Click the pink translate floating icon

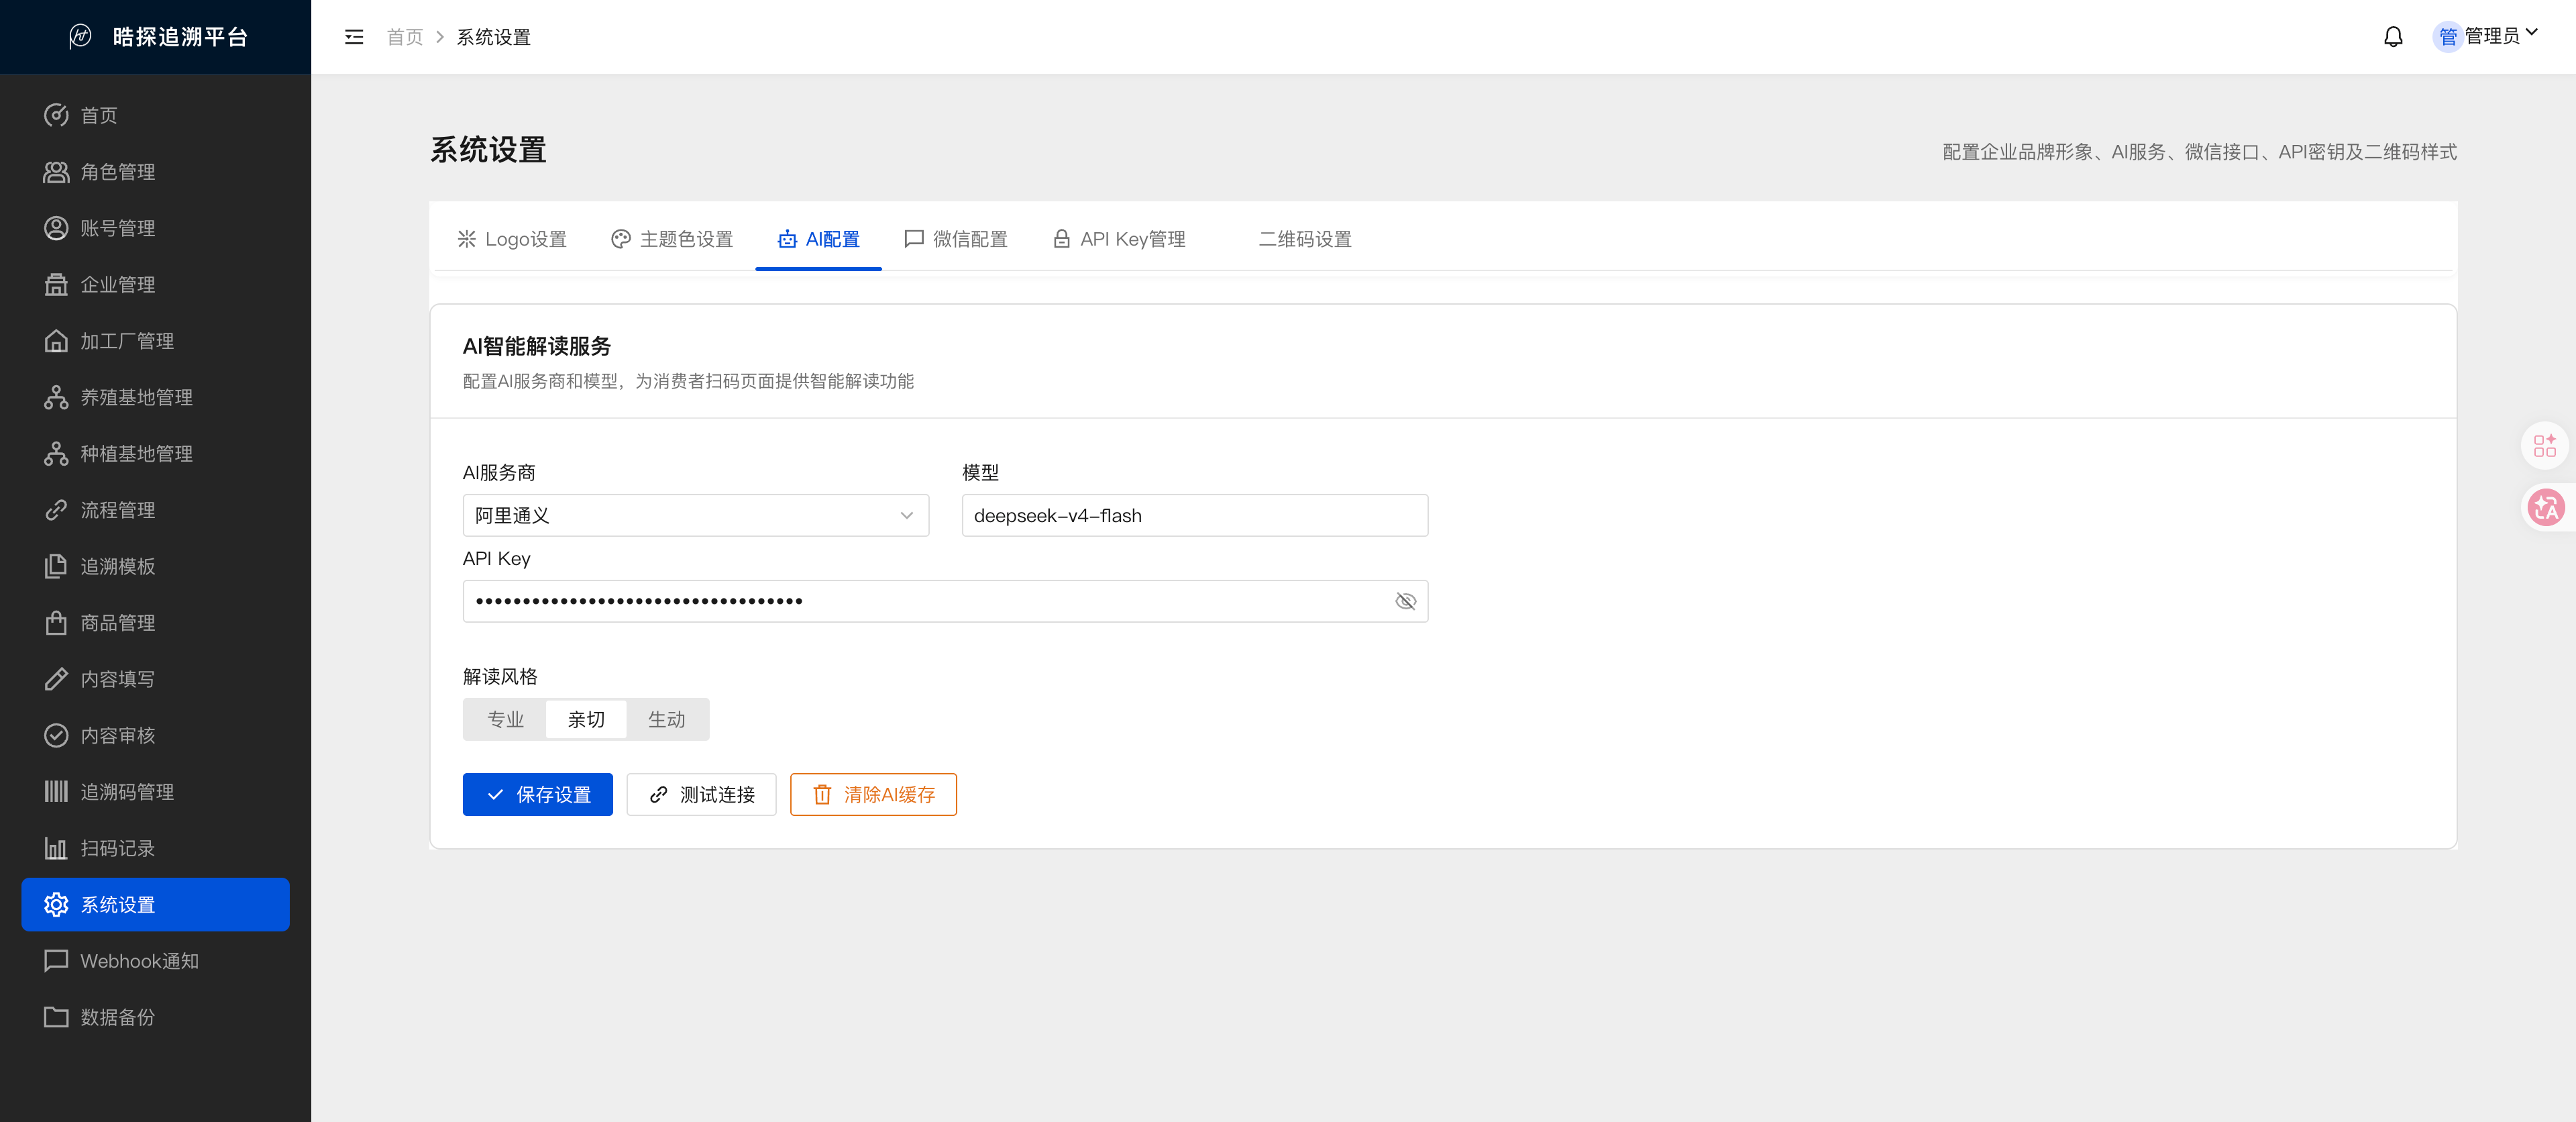2546,508
